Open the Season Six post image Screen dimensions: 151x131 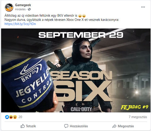tap(76, 71)
